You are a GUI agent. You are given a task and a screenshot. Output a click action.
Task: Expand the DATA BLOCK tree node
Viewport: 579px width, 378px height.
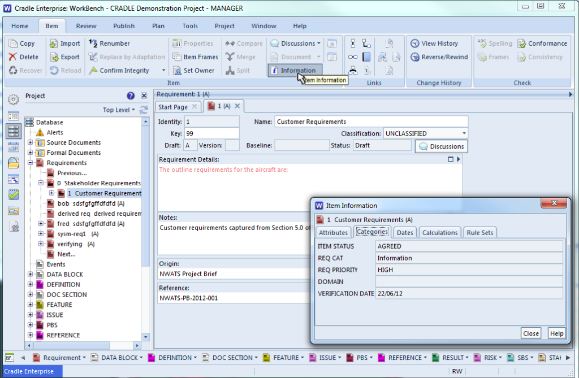[x=31, y=274]
